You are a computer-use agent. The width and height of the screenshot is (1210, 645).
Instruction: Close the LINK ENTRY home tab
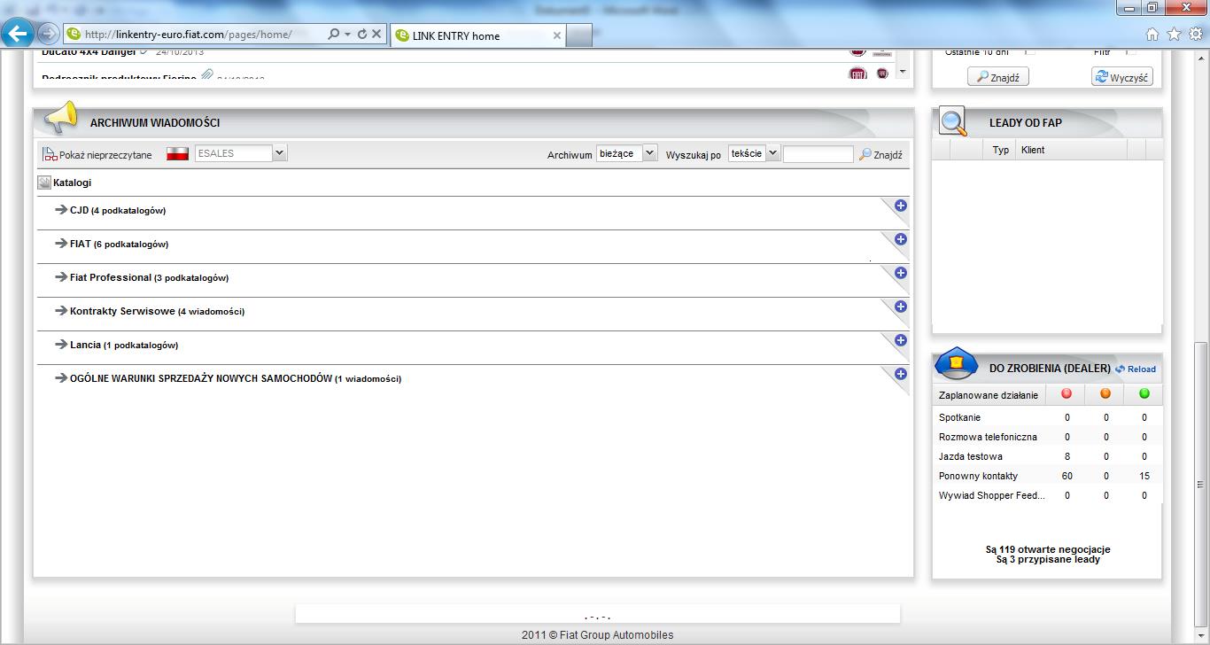click(x=557, y=35)
